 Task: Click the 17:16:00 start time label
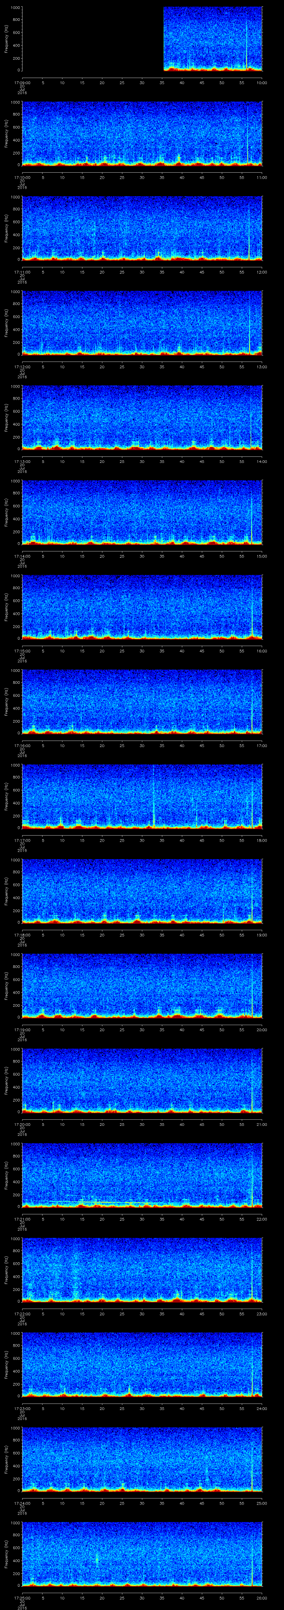[x=22, y=746]
